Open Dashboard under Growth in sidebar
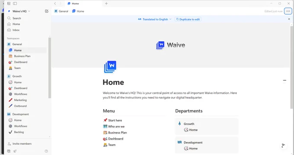The width and height of the screenshot is (294, 155). click(x=21, y=88)
